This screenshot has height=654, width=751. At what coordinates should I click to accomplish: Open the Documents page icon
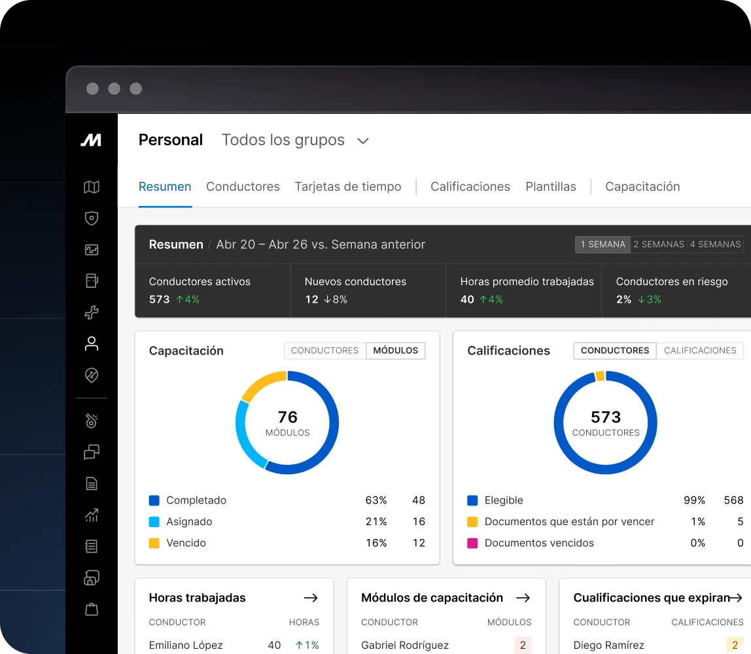(x=92, y=483)
